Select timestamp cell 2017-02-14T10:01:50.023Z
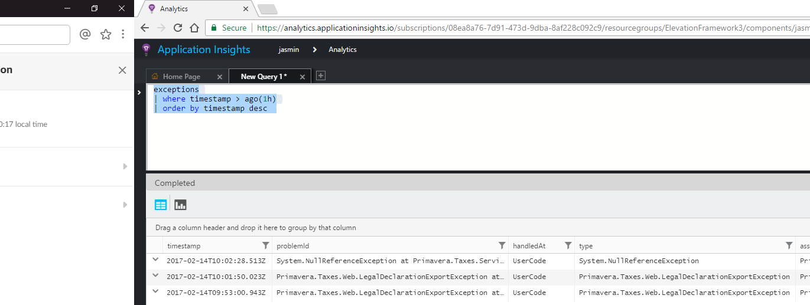810x305 pixels. point(216,277)
